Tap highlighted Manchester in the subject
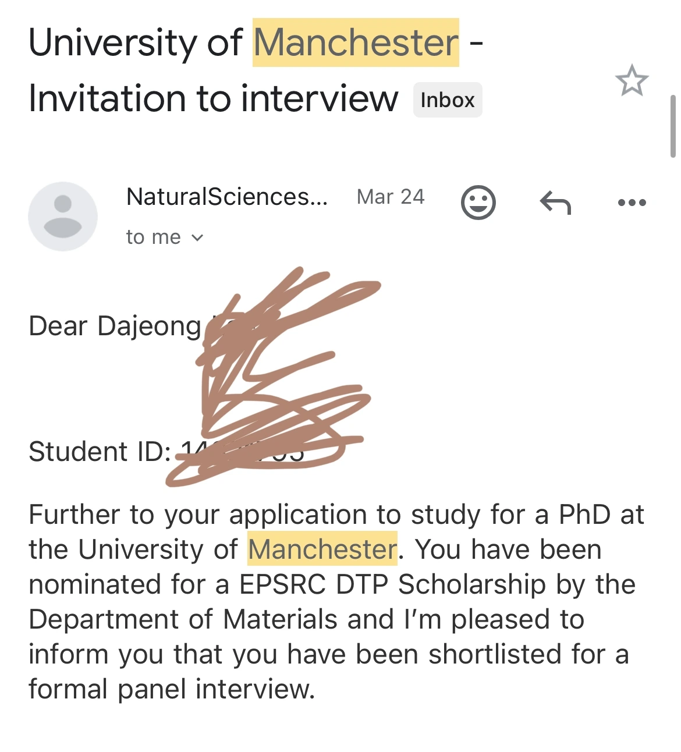 coord(356,42)
